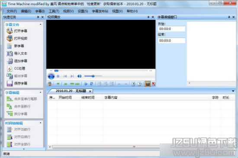Pin the 快捷任务 panel
Image resolution: width=238 pixels, height=158 pixels.
(x=38, y=17)
